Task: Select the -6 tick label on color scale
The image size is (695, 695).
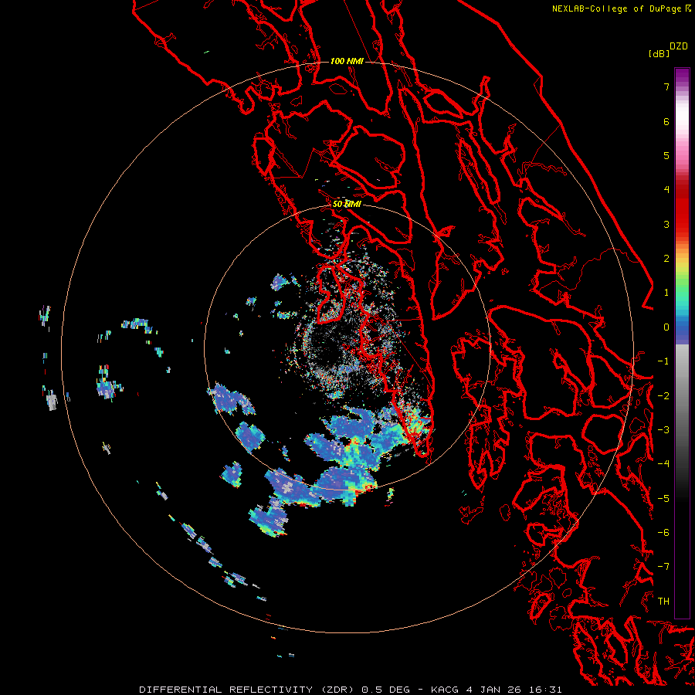Action: [663, 533]
